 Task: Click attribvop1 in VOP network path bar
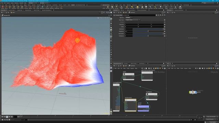click(x=132, y=66)
